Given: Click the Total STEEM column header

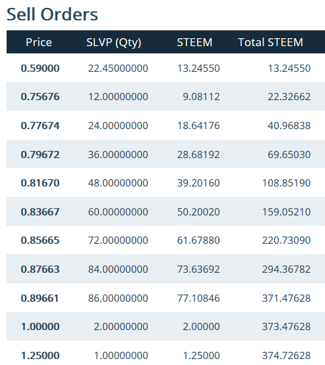Looking at the screenshot, I should pyautogui.click(x=270, y=42).
